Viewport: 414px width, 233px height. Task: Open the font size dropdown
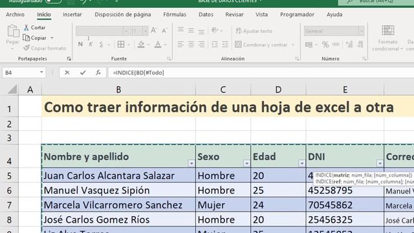tap(145, 31)
